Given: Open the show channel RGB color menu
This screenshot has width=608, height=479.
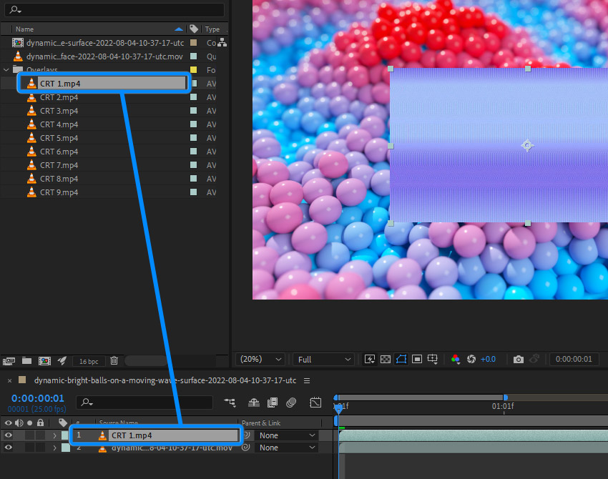Looking at the screenshot, I should (455, 360).
